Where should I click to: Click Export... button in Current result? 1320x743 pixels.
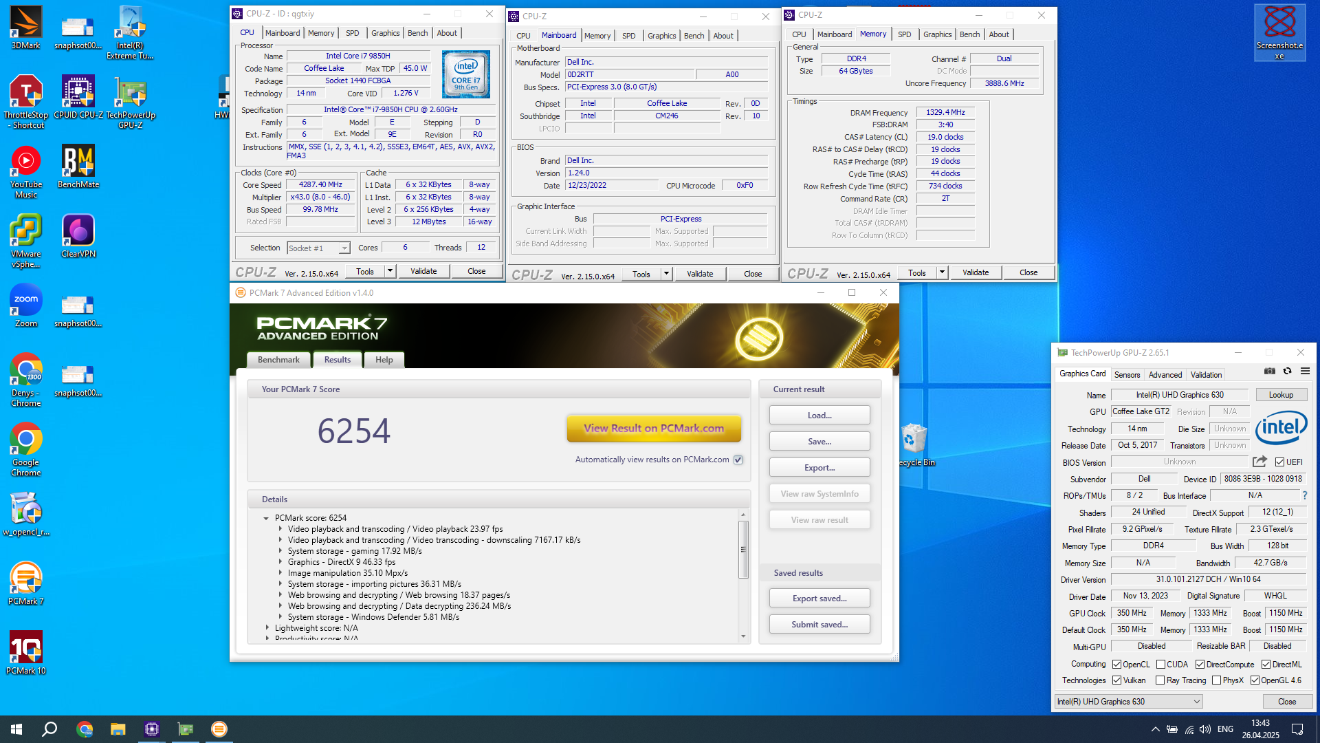click(819, 467)
